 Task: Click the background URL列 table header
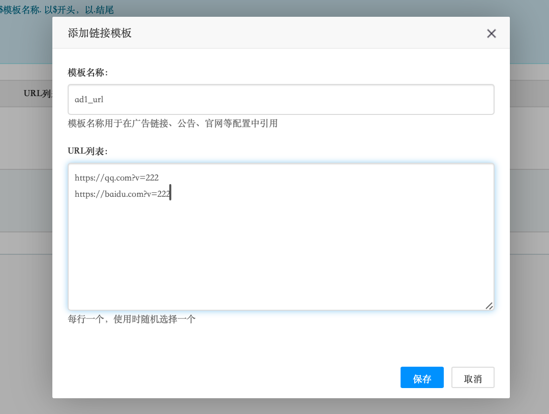click(38, 94)
